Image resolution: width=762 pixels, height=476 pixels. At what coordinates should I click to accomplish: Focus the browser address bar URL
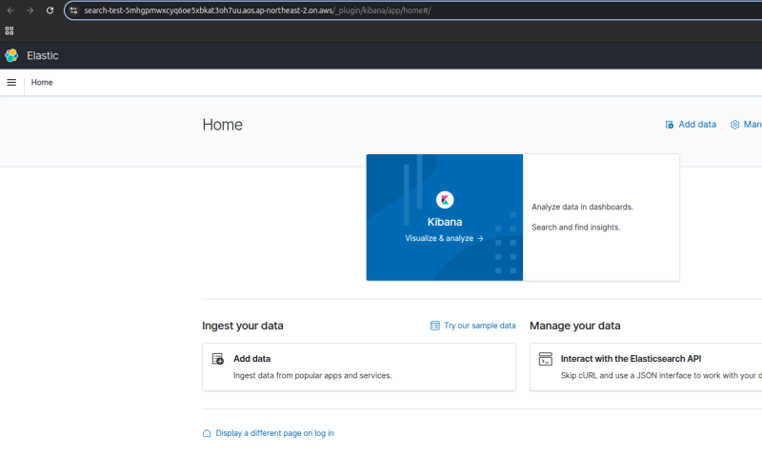tap(286, 10)
